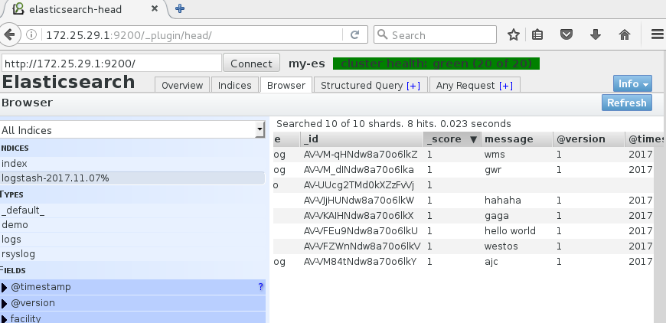This screenshot has height=323, width=666.
Task: Click the vertical scrollbar of the page
Action: pos(660,233)
